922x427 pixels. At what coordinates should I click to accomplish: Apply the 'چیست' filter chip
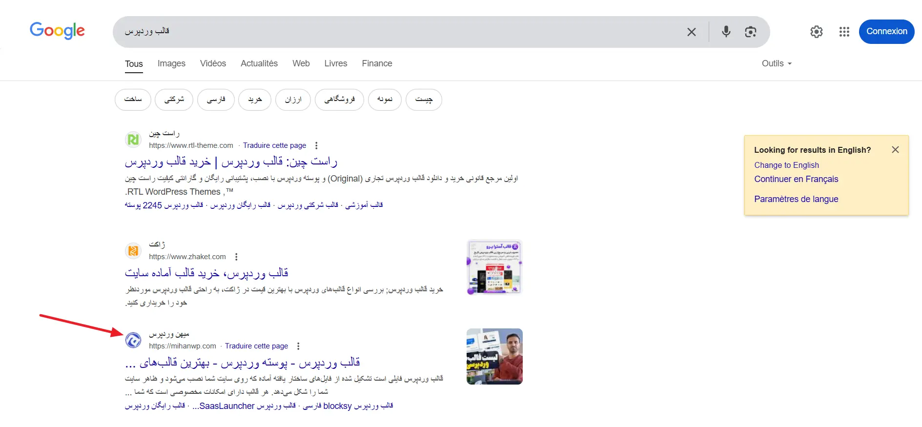pyautogui.click(x=424, y=100)
